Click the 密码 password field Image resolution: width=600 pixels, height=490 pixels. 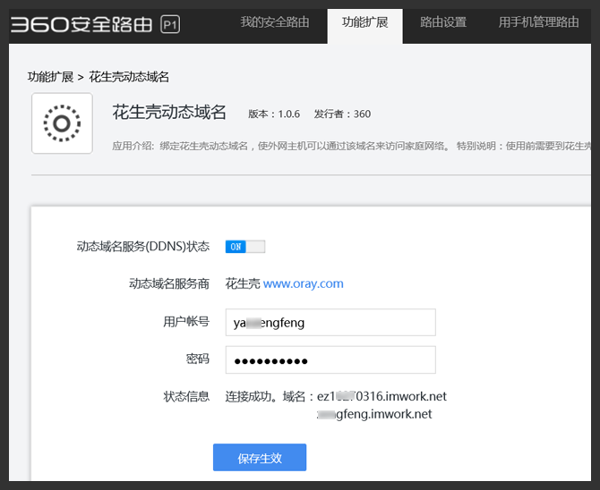tap(330, 359)
